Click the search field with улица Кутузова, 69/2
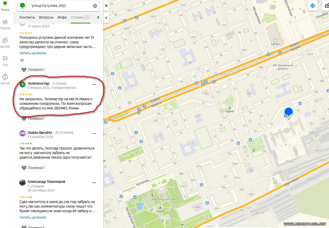The width and height of the screenshot is (329, 228). click(x=59, y=6)
